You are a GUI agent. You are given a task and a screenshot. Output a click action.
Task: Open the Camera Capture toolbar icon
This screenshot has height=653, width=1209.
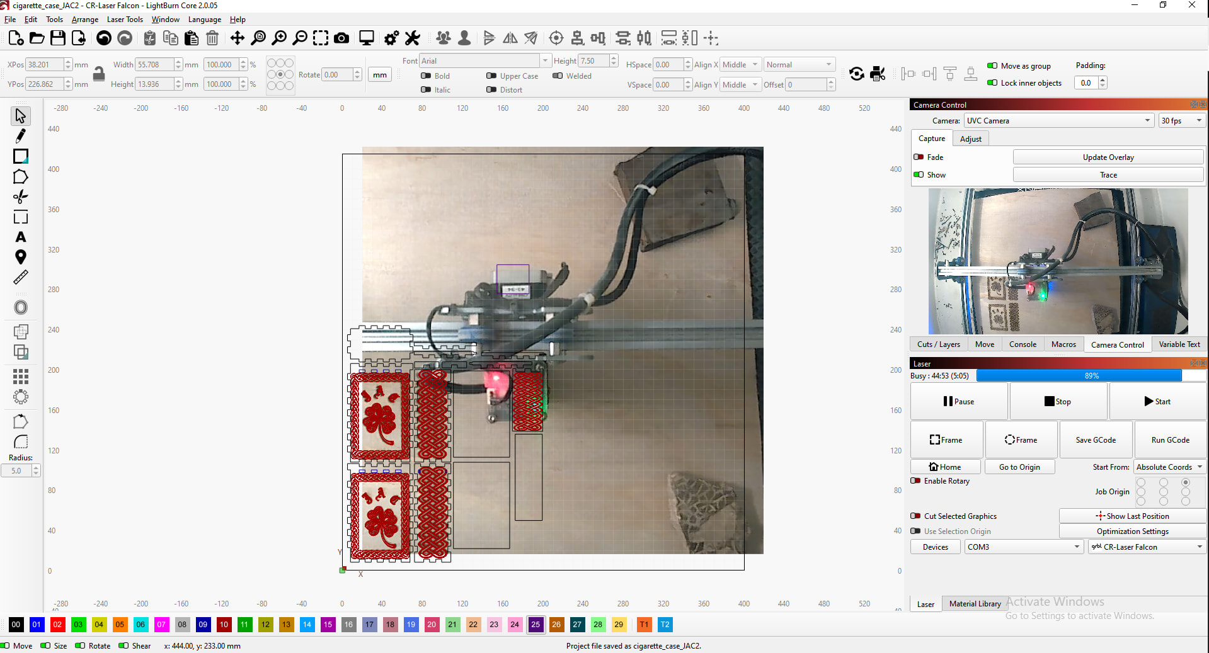(341, 38)
